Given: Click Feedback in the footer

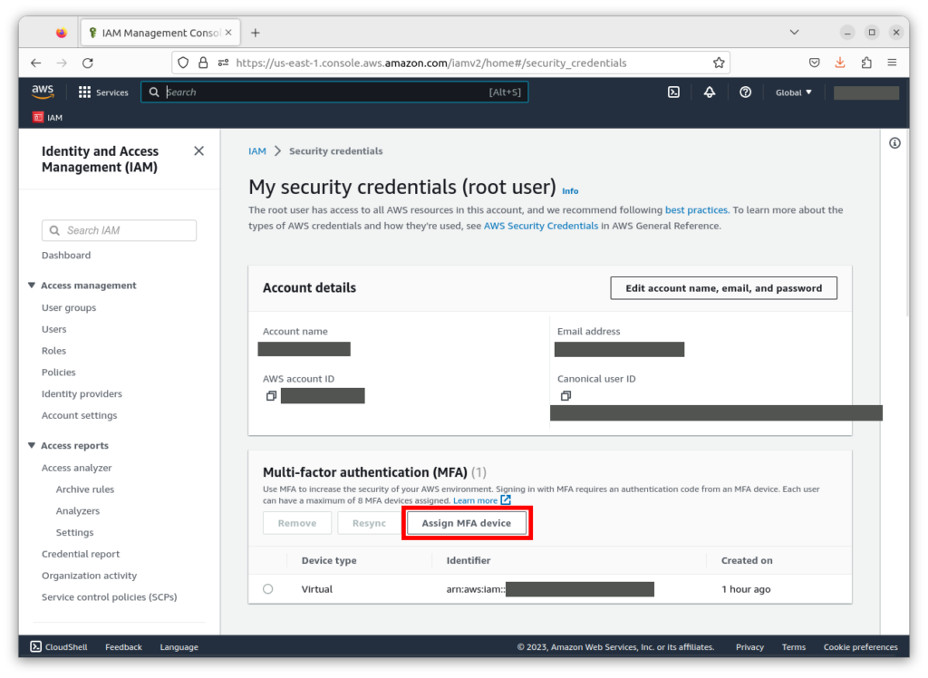Looking at the screenshot, I should pos(123,647).
